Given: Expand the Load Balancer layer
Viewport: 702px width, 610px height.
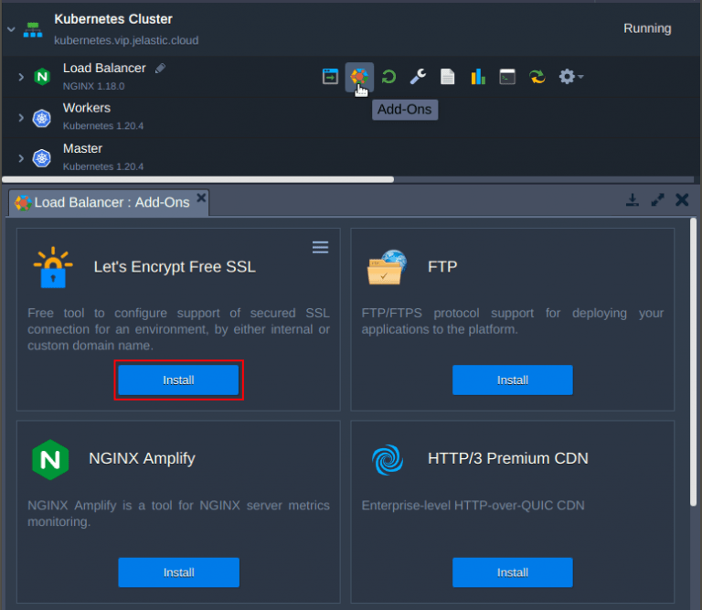Looking at the screenshot, I should click(x=21, y=77).
